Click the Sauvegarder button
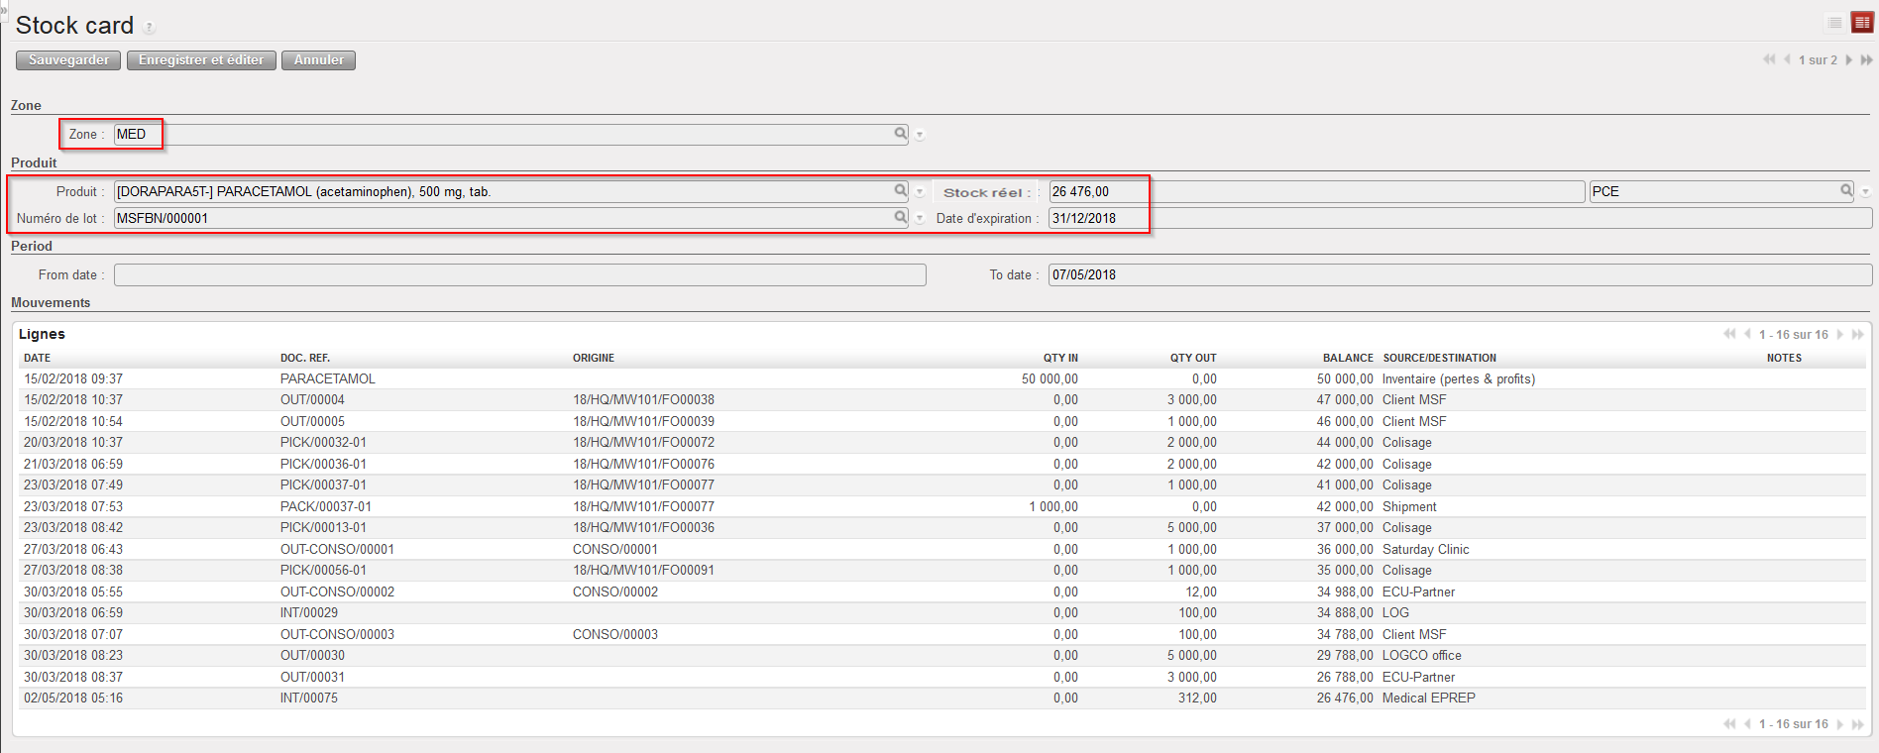This screenshot has height=753, width=1879. point(68,60)
